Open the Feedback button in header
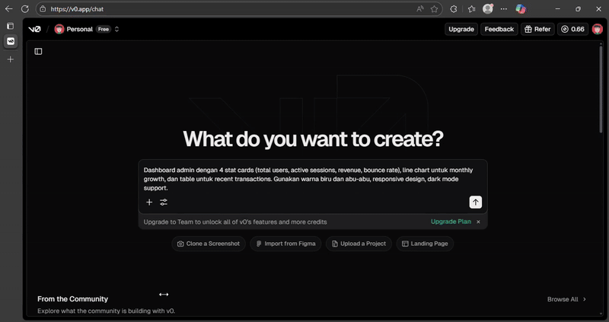 click(x=499, y=29)
